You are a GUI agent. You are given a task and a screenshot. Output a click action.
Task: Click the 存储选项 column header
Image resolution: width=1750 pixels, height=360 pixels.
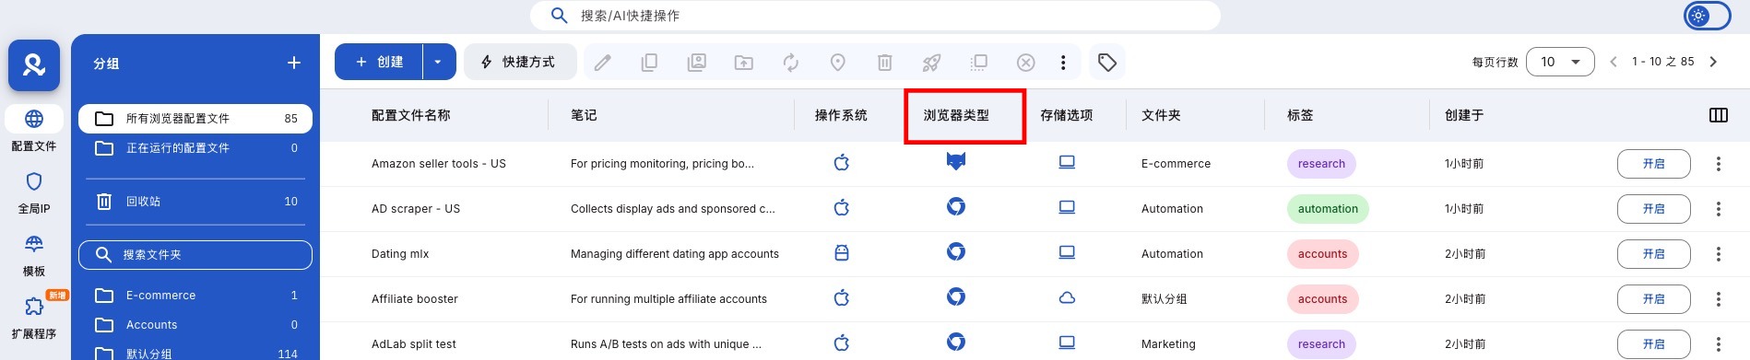[1067, 115]
